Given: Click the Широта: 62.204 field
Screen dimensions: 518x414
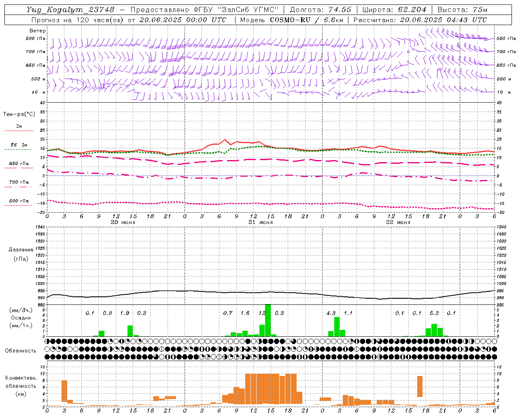Looking at the screenshot, I should pyautogui.click(x=395, y=10).
